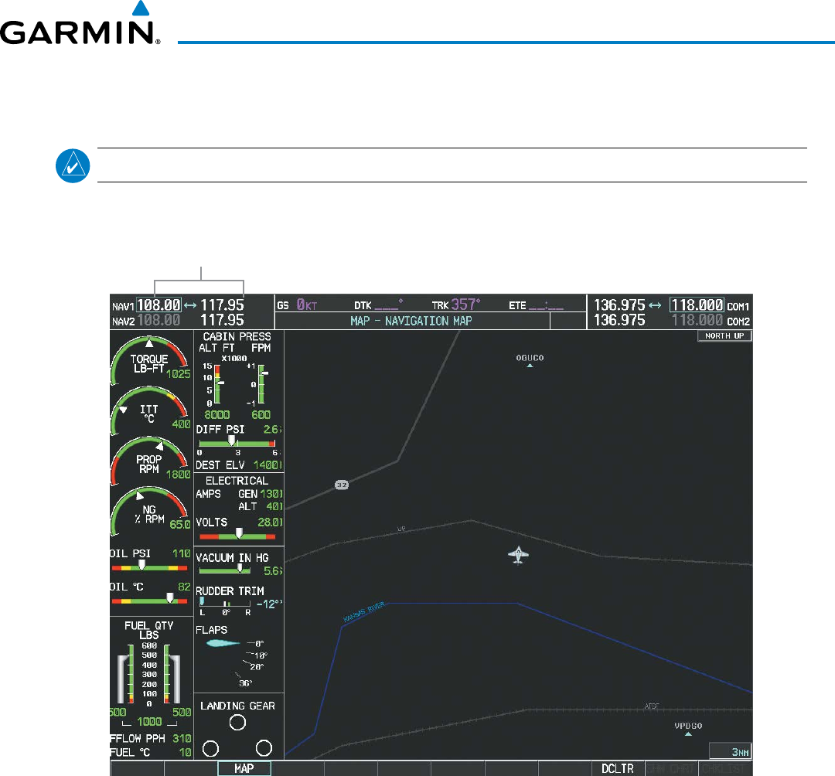835x776 pixels.
Task: Click the ALT amps 40 value
Action: tap(274, 507)
